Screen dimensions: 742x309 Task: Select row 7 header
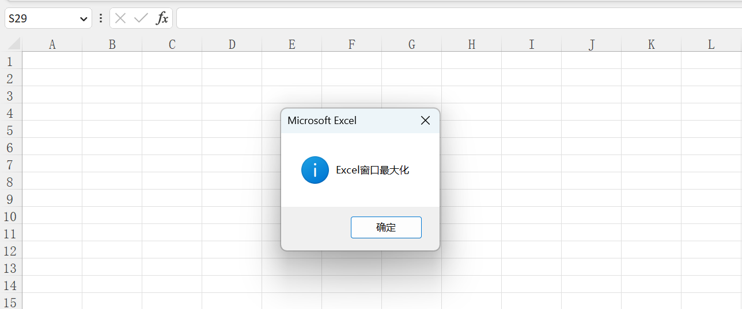click(x=11, y=164)
